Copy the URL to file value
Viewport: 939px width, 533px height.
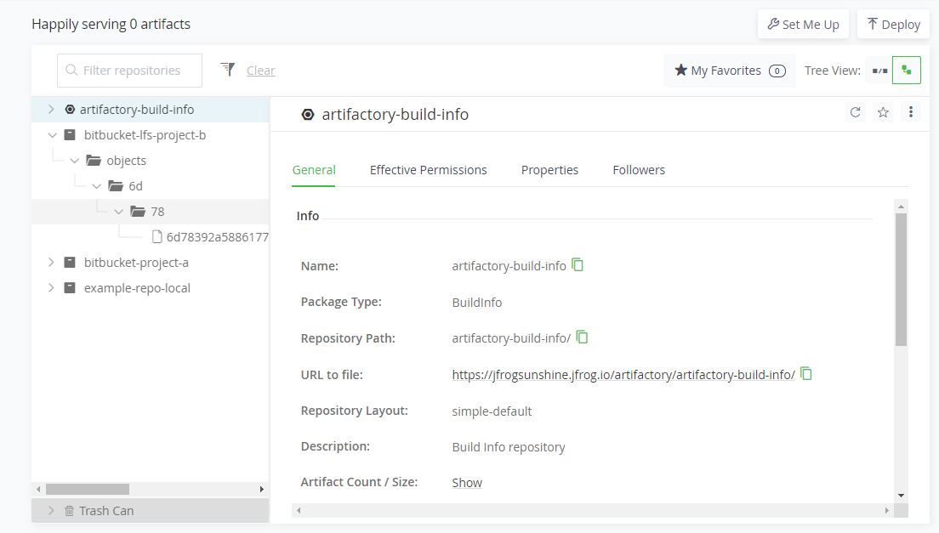pyautogui.click(x=806, y=373)
